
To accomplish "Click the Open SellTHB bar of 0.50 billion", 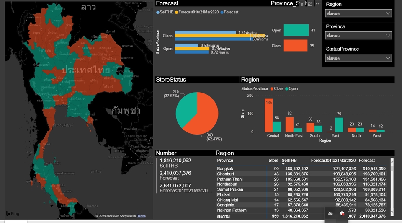I will [x=187, y=45].
